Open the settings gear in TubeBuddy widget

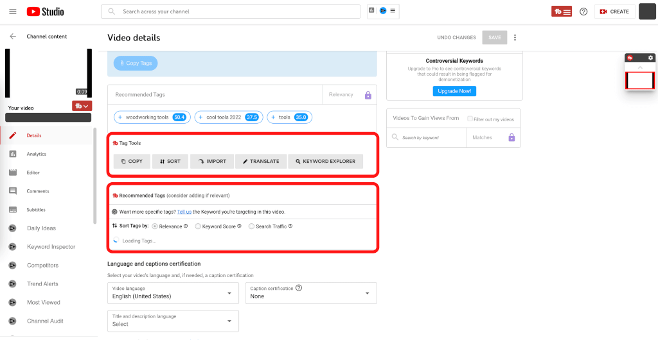click(x=650, y=58)
